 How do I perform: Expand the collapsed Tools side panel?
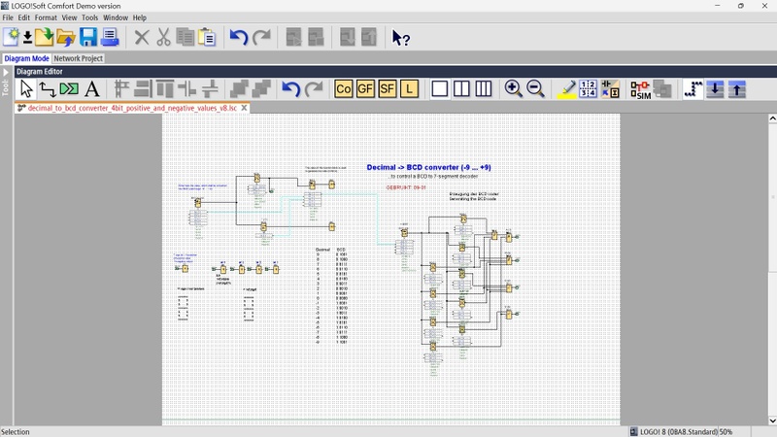click(6, 73)
